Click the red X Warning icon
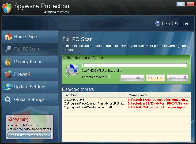196x144 pixels. (x=10, y=119)
